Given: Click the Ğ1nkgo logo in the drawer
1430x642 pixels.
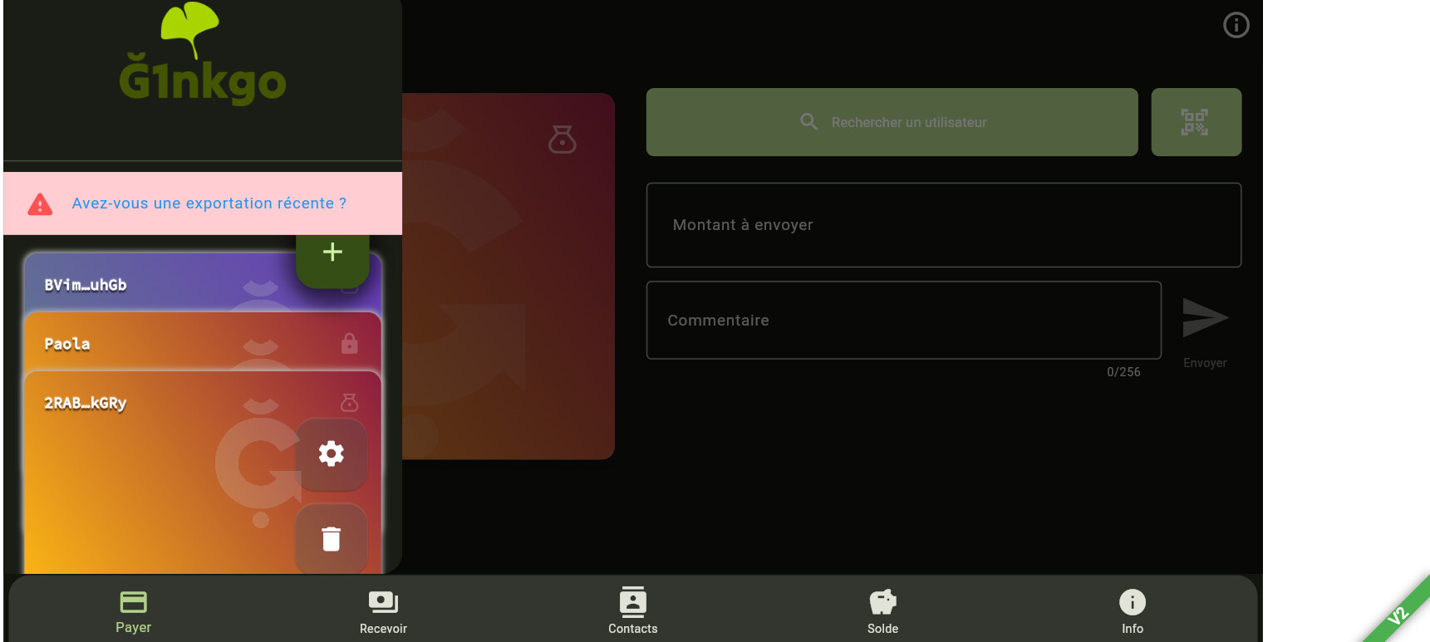Looking at the screenshot, I should [x=202, y=58].
